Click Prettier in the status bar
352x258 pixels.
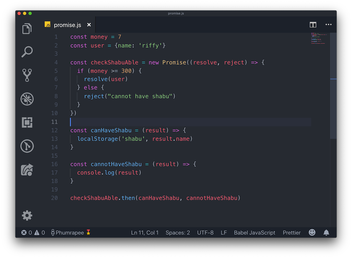tap(292, 233)
